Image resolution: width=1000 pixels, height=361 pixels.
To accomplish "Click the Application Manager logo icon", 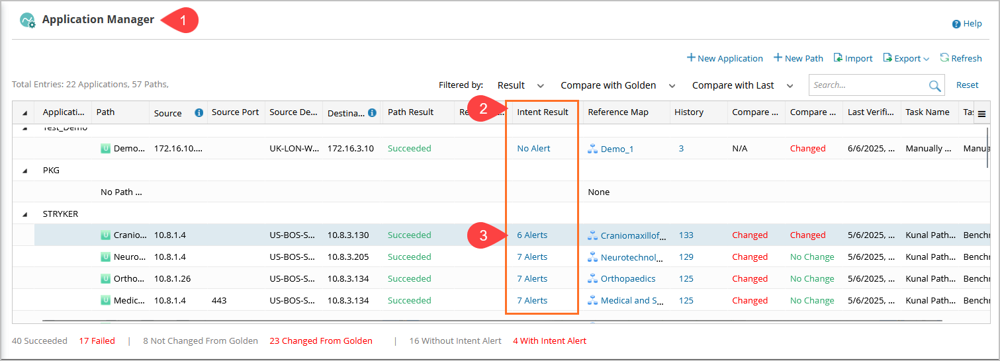I will (x=28, y=20).
